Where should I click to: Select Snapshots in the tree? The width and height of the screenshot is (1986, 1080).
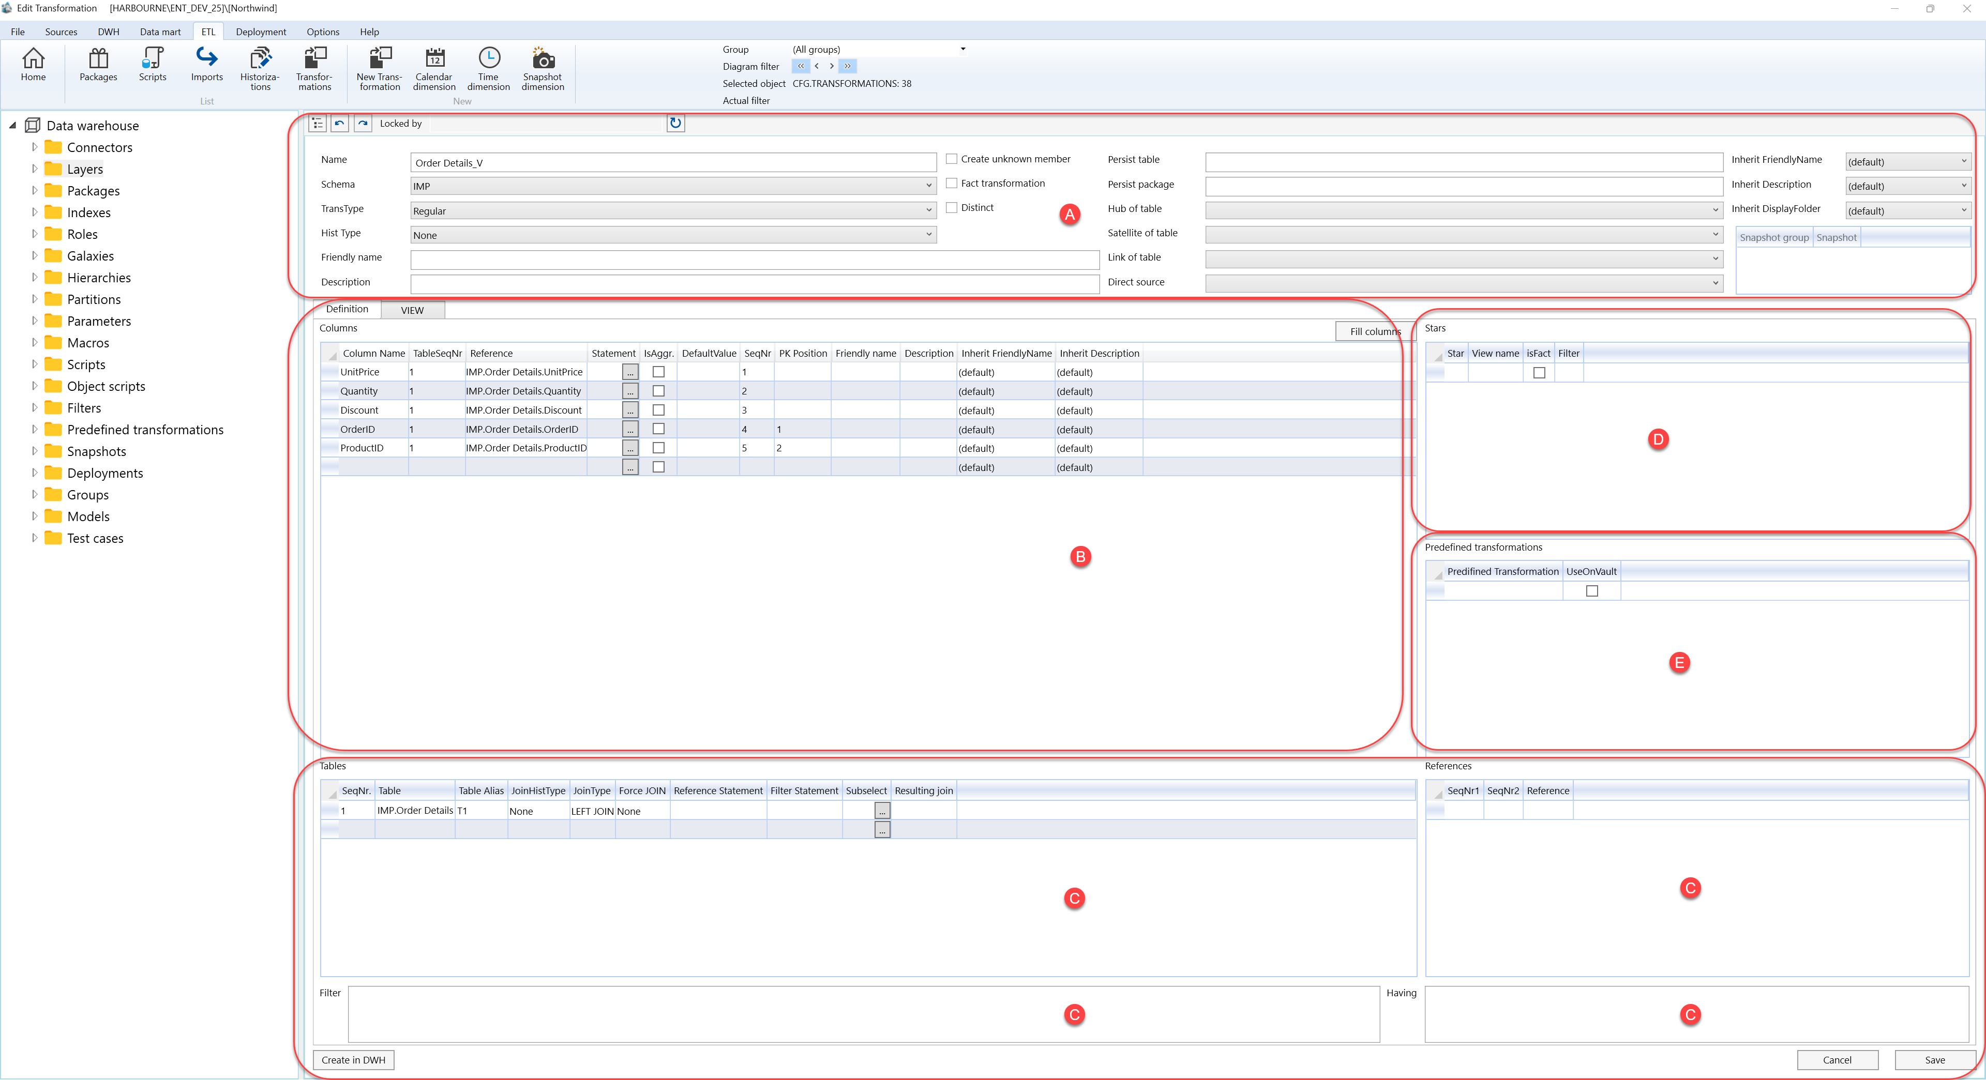(96, 452)
